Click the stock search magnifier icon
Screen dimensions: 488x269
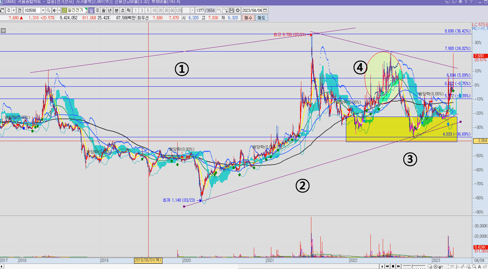48,10
